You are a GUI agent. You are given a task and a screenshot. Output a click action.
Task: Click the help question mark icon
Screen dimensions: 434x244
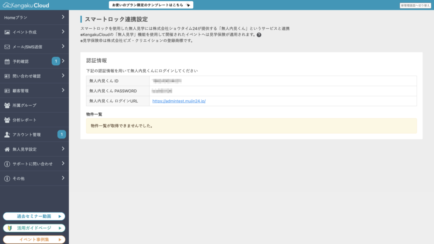pyautogui.click(x=259, y=35)
